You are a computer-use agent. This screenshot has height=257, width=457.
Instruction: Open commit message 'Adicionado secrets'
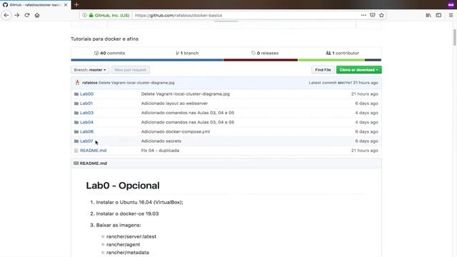[161, 141]
